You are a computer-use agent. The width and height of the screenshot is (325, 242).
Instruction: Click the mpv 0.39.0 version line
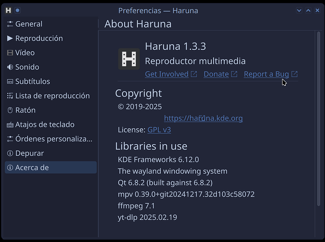186,195
